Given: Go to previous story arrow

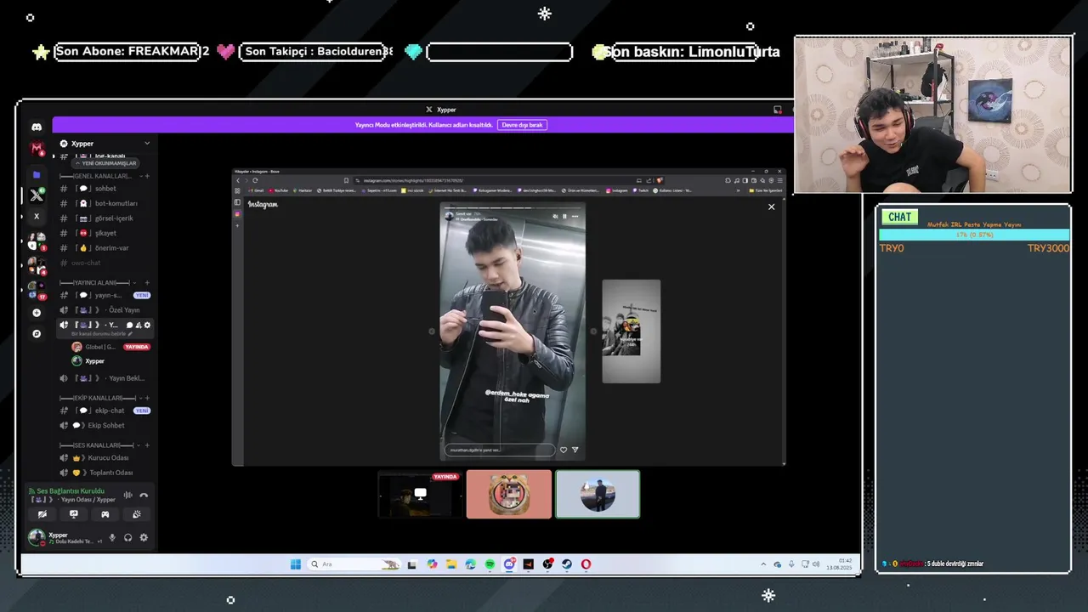Looking at the screenshot, I should pyautogui.click(x=431, y=331).
